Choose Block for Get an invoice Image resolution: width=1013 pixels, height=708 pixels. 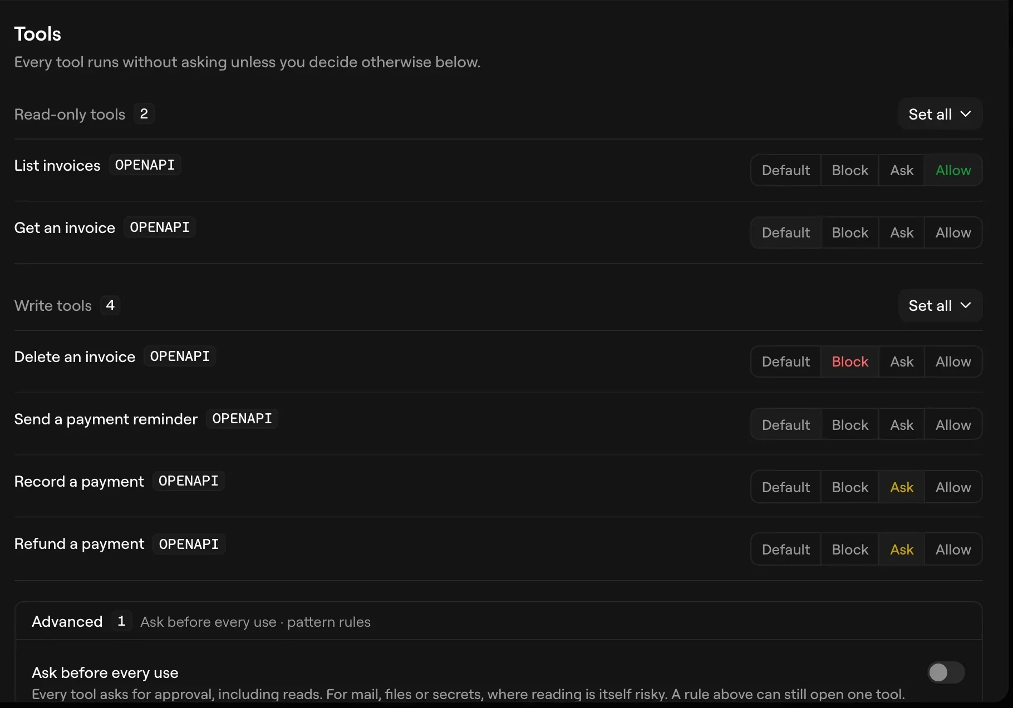pos(850,232)
